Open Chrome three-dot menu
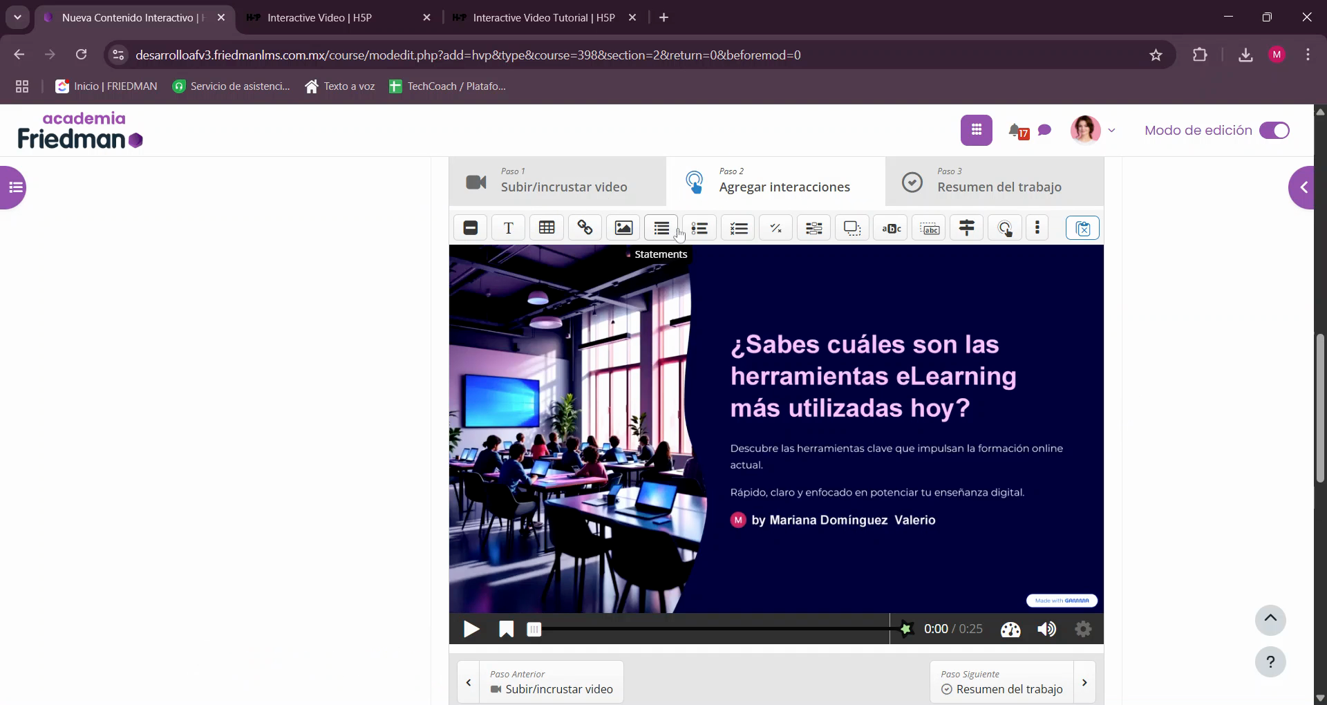 tap(1308, 55)
